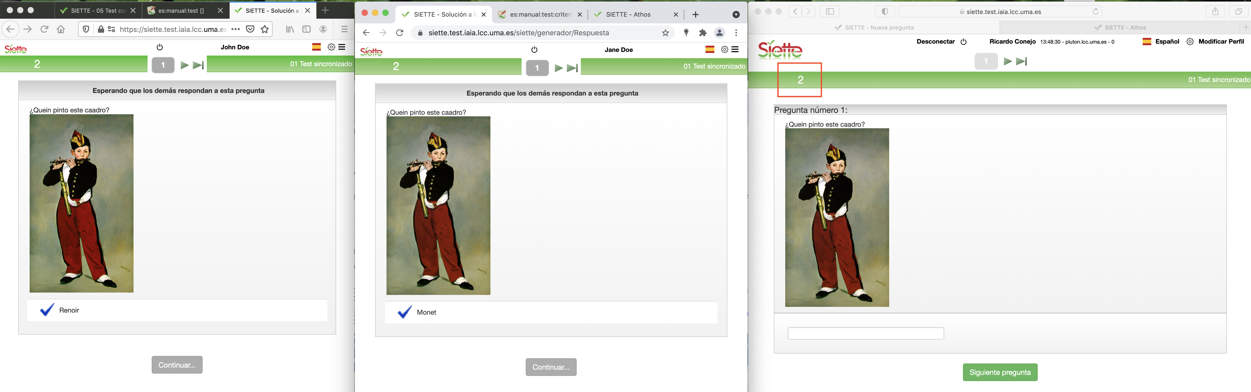
Task: Open settings gear in Jane Doe window
Action: pyautogui.click(x=724, y=50)
